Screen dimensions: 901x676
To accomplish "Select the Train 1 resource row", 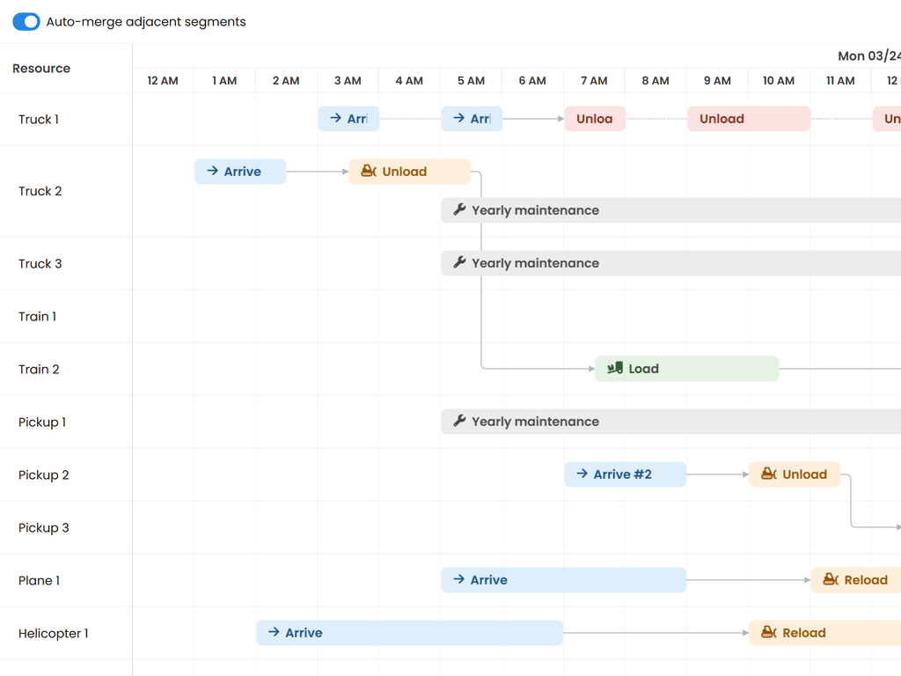I will click(38, 317).
